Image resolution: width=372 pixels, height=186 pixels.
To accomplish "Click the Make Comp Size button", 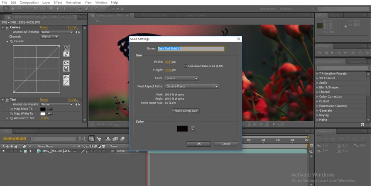I will pos(186,111).
